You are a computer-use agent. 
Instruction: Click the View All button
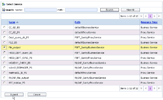pos(130,10)
